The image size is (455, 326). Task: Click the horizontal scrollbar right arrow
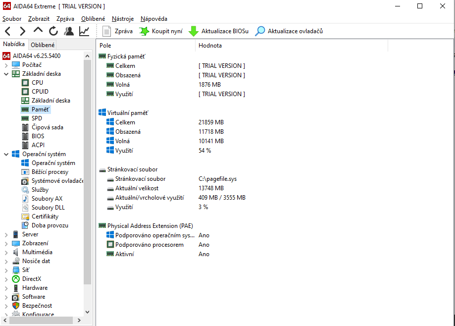click(x=79, y=321)
